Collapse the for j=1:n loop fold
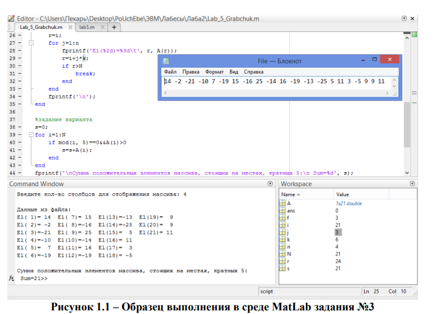 (31, 43)
